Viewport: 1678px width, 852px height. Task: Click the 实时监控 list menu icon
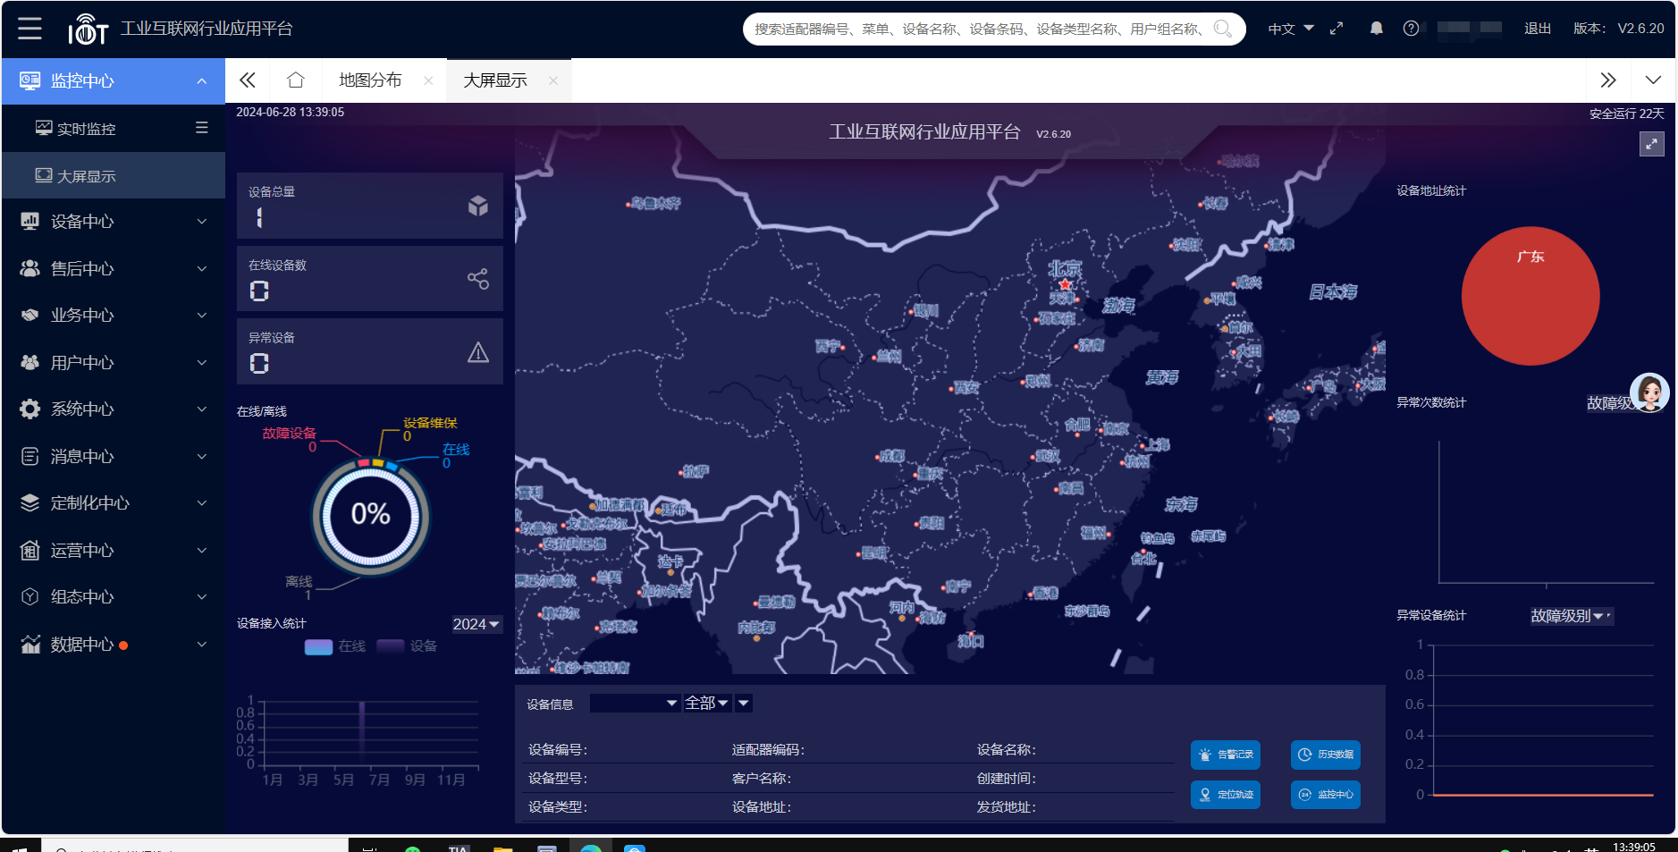coord(202,128)
